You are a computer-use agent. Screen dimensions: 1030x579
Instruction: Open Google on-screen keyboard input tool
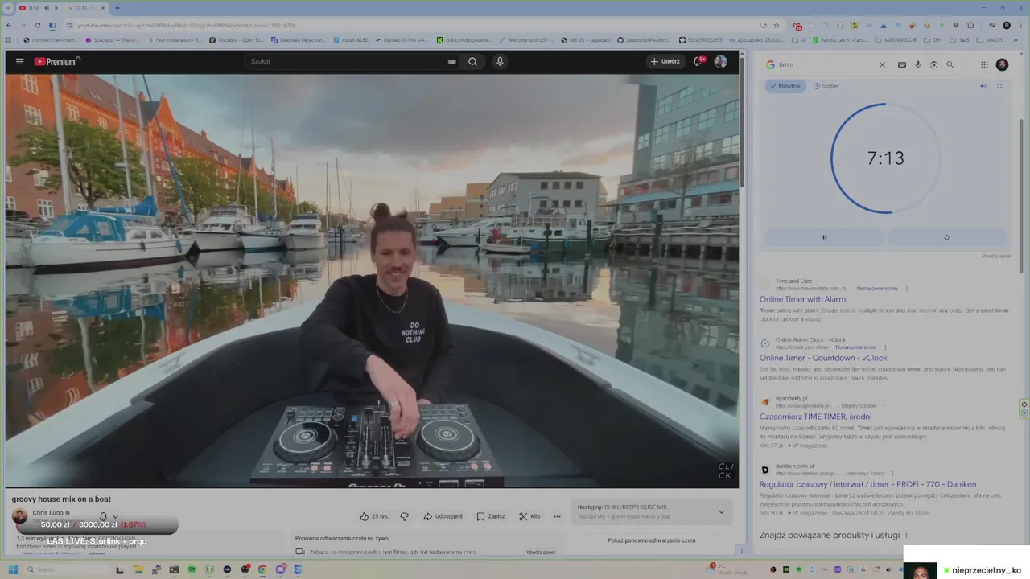pyautogui.click(x=902, y=64)
